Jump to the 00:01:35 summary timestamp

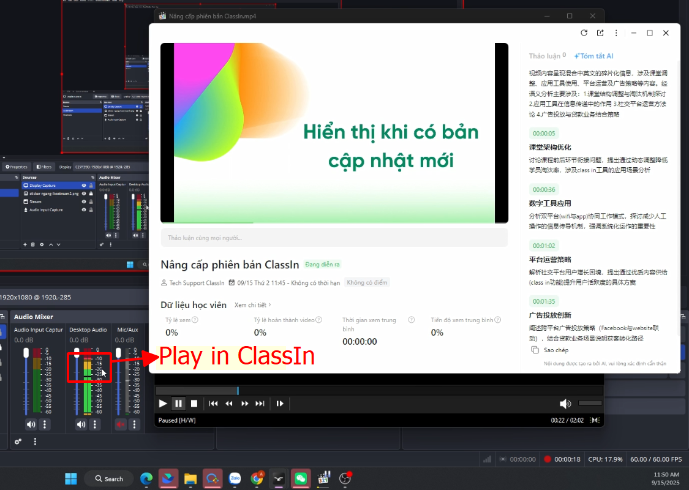(544, 301)
